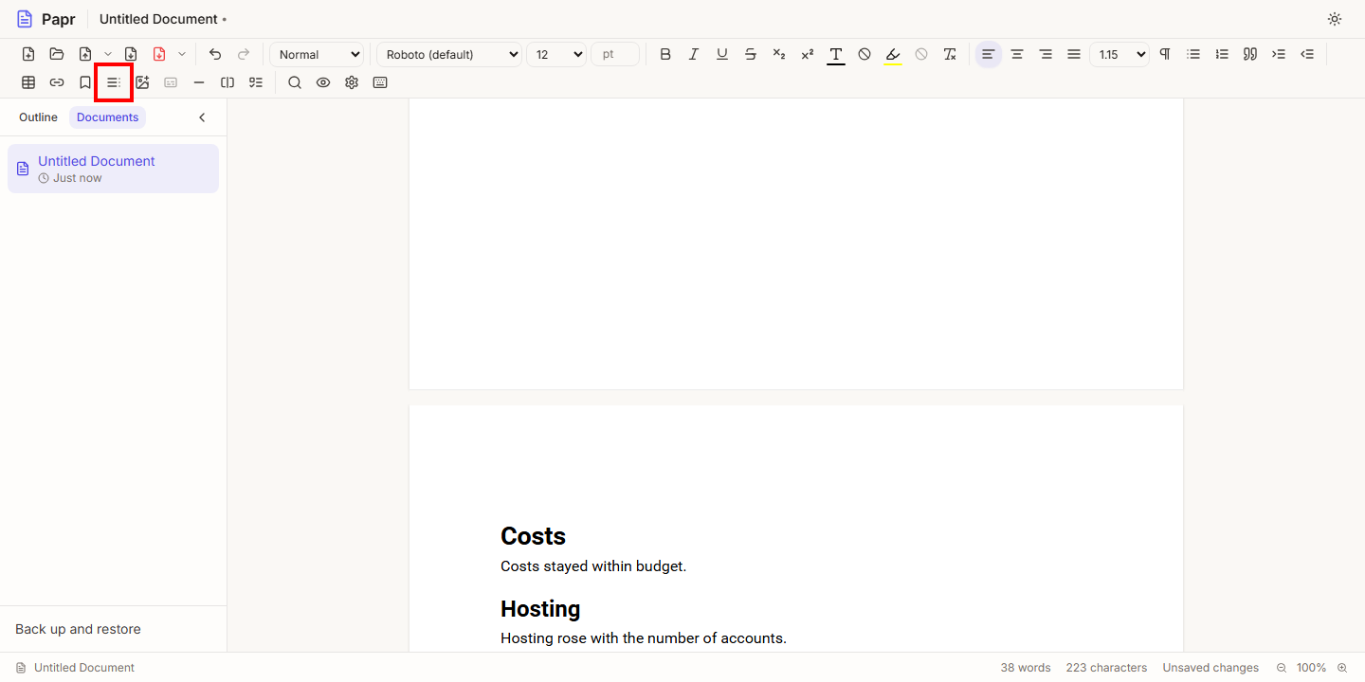Expand the red PDF export options arrow

[182, 54]
